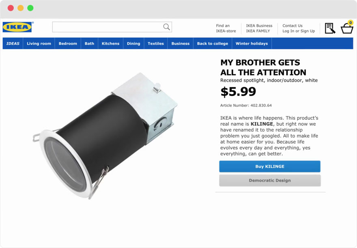Click the IKEA logo
This screenshot has height=248, width=357.
point(17,27)
